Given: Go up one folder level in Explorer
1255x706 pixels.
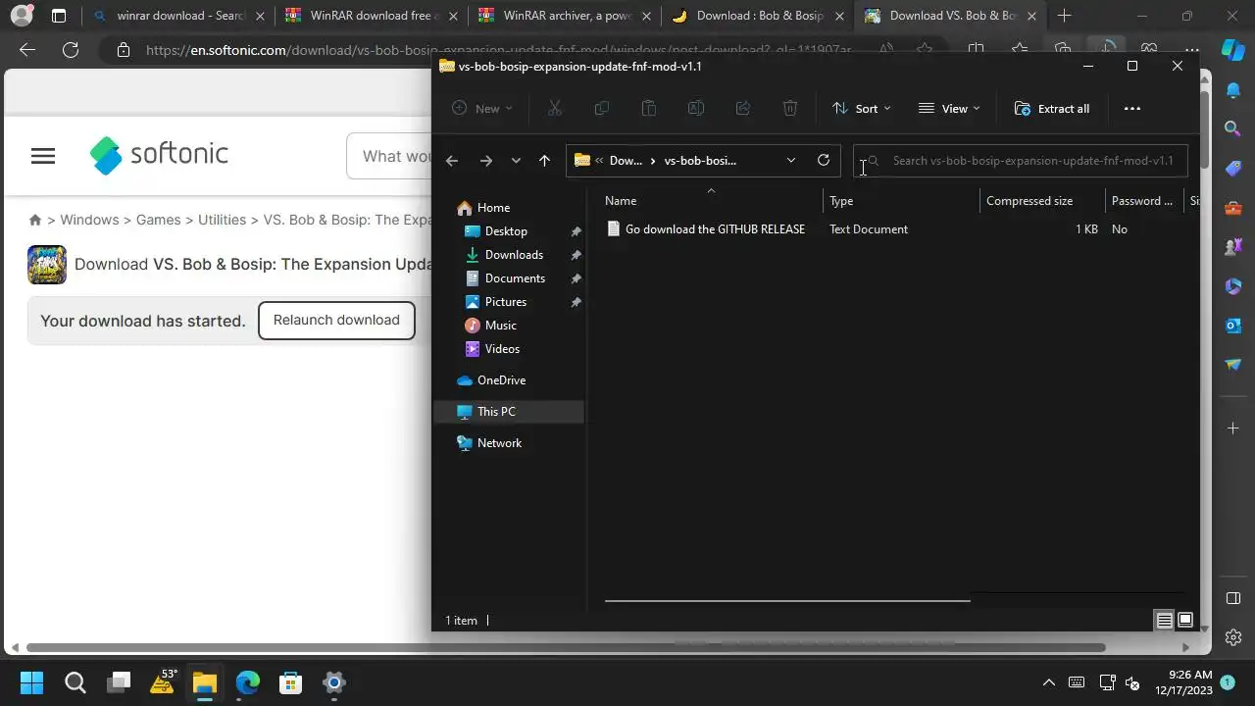Looking at the screenshot, I should pyautogui.click(x=545, y=161).
